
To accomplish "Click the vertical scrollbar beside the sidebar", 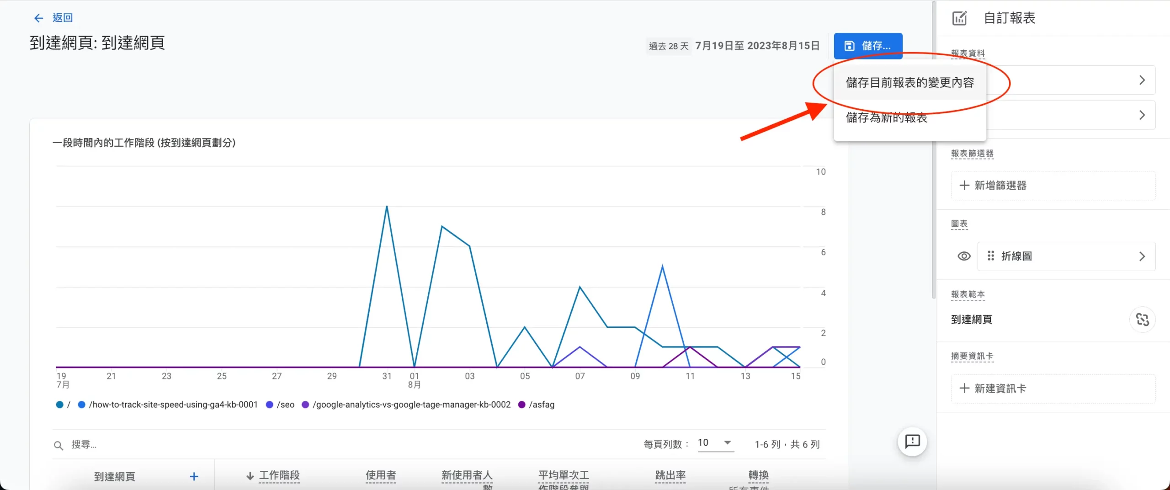I will coord(933,151).
